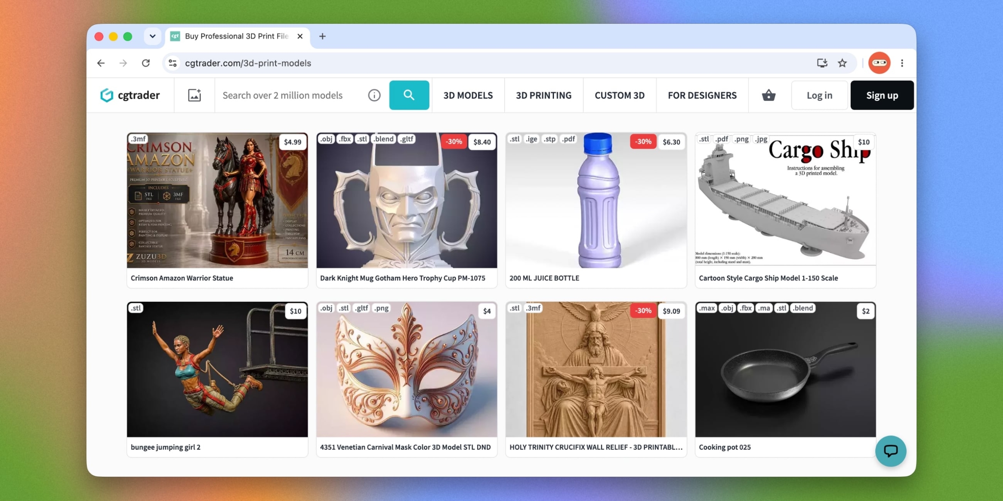
Task: Click the search info icon
Action: point(374,95)
